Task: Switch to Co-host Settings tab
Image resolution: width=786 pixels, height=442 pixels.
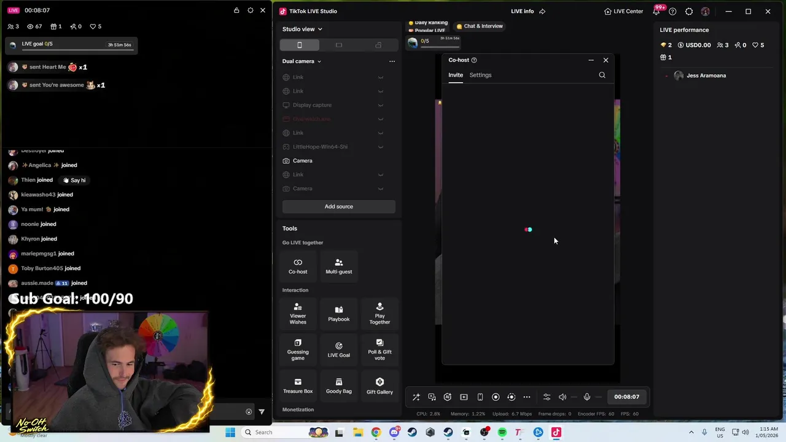Action: [x=480, y=75]
